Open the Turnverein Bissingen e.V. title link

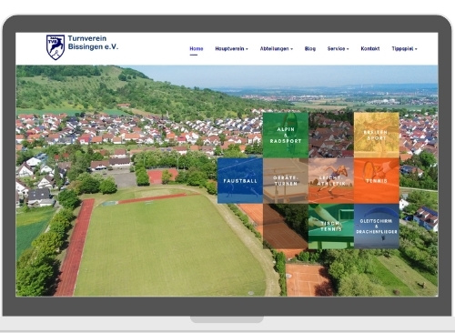pos(93,43)
